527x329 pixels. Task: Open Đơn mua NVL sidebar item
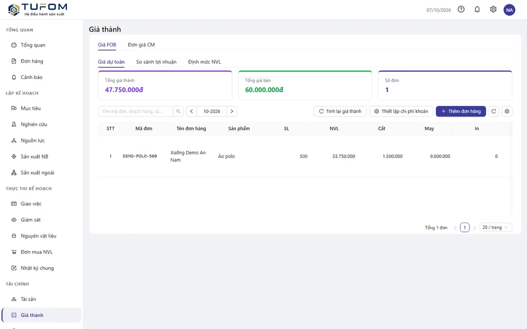pyautogui.click(x=41, y=252)
